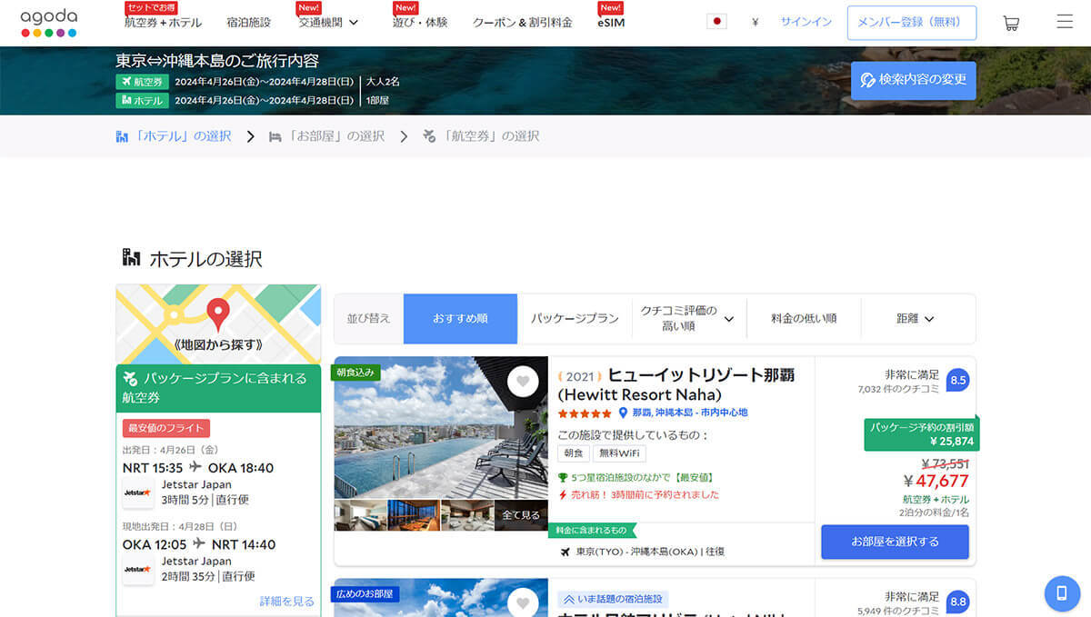Click 那覇, 沖縄本島 - 市内中心地 location link
1091x617 pixels.
pyautogui.click(x=690, y=413)
